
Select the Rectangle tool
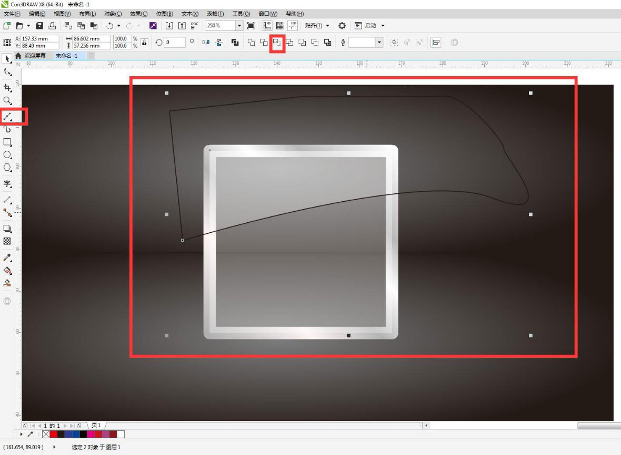(x=7, y=142)
